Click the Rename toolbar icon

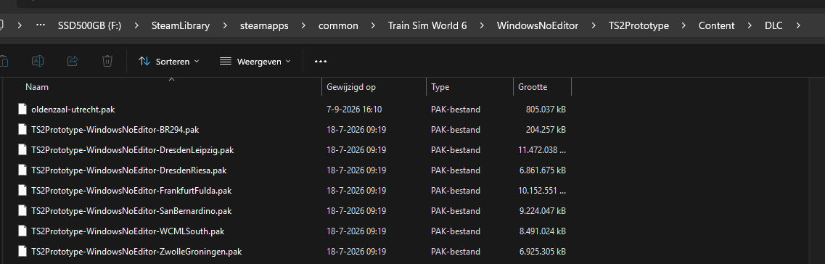click(x=38, y=61)
